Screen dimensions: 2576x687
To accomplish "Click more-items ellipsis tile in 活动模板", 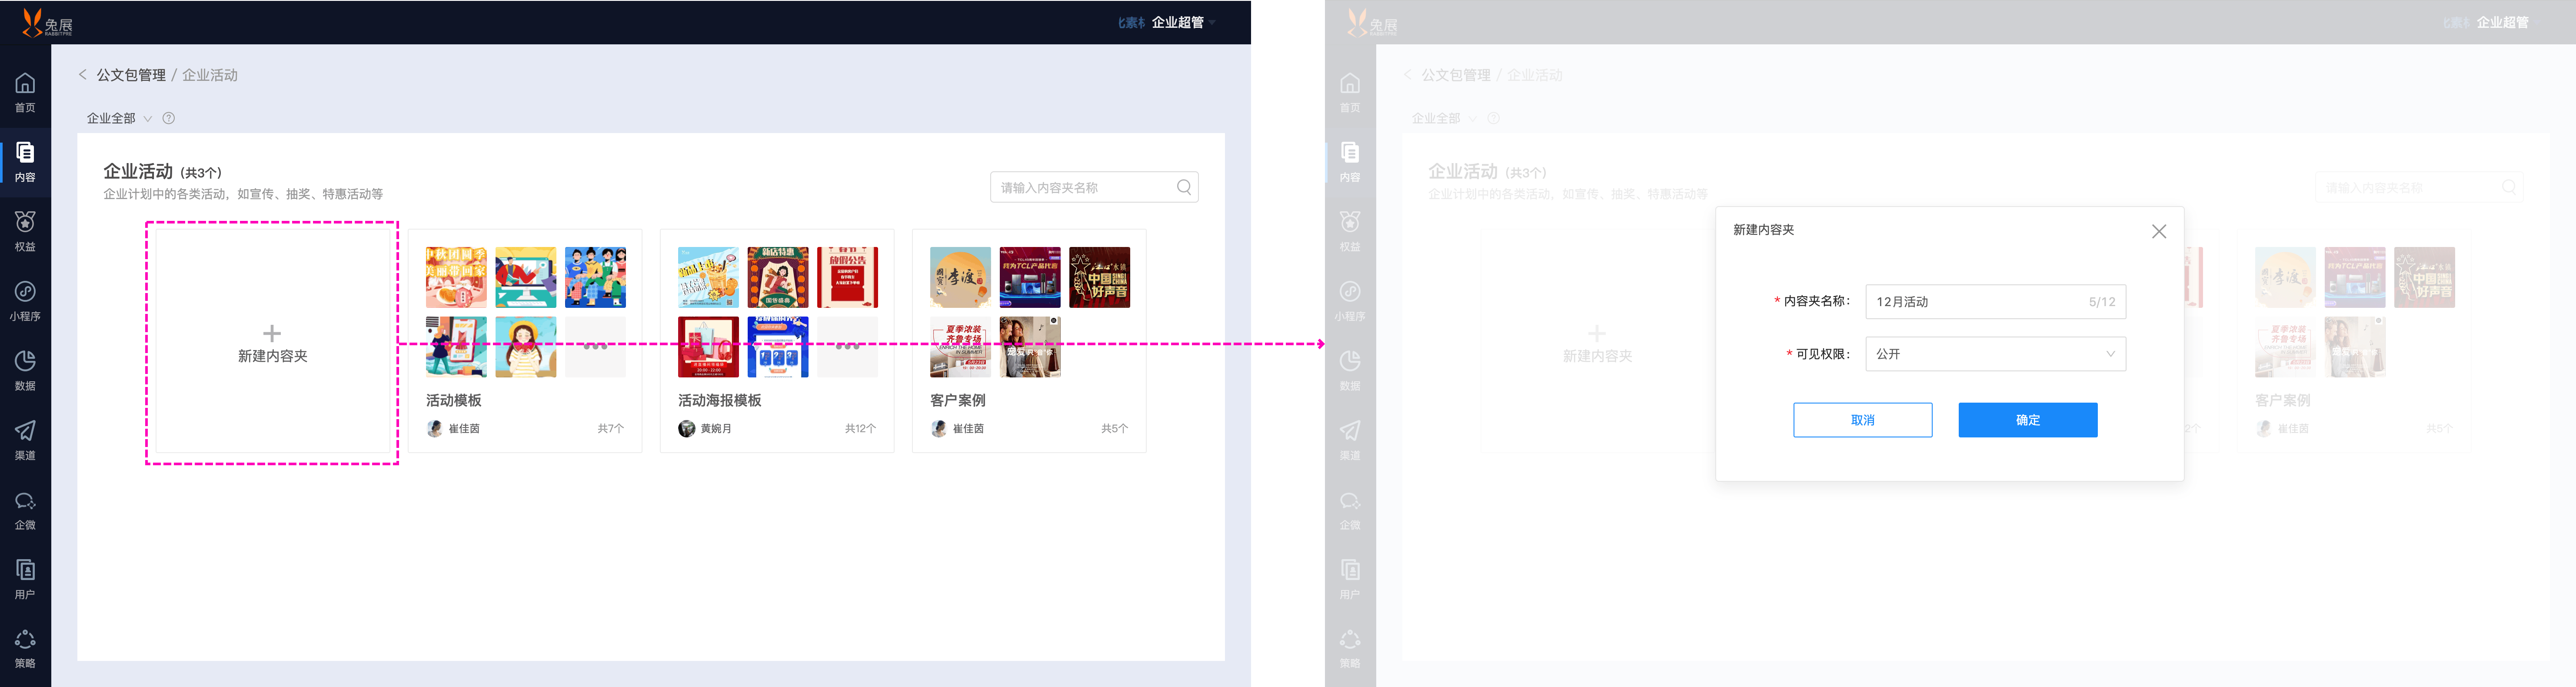I will point(596,347).
